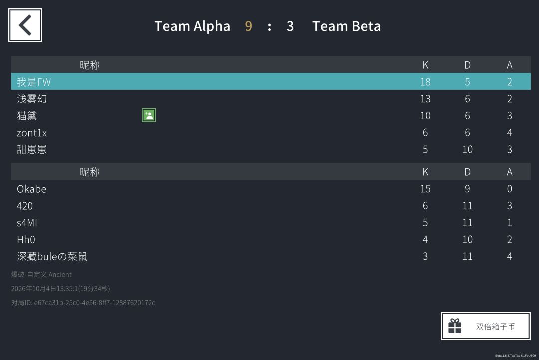This screenshot has width=539, height=360.
Task: Click the back arrow icon
Action: [25, 25]
